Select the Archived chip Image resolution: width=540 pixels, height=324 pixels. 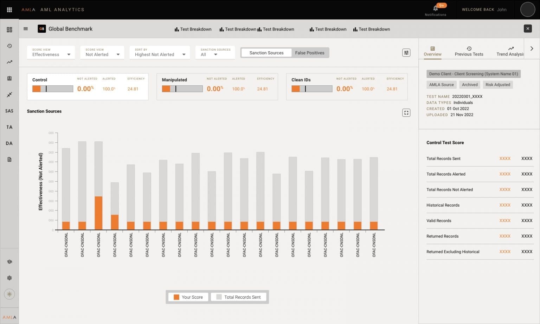(x=469, y=84)
